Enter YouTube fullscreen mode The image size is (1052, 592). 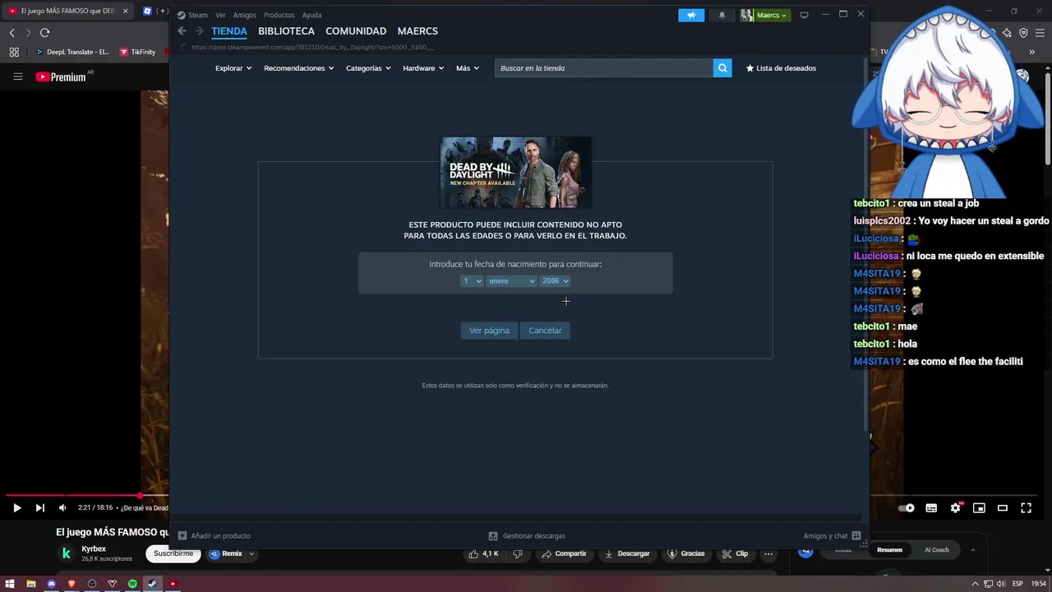(1026, 508)
